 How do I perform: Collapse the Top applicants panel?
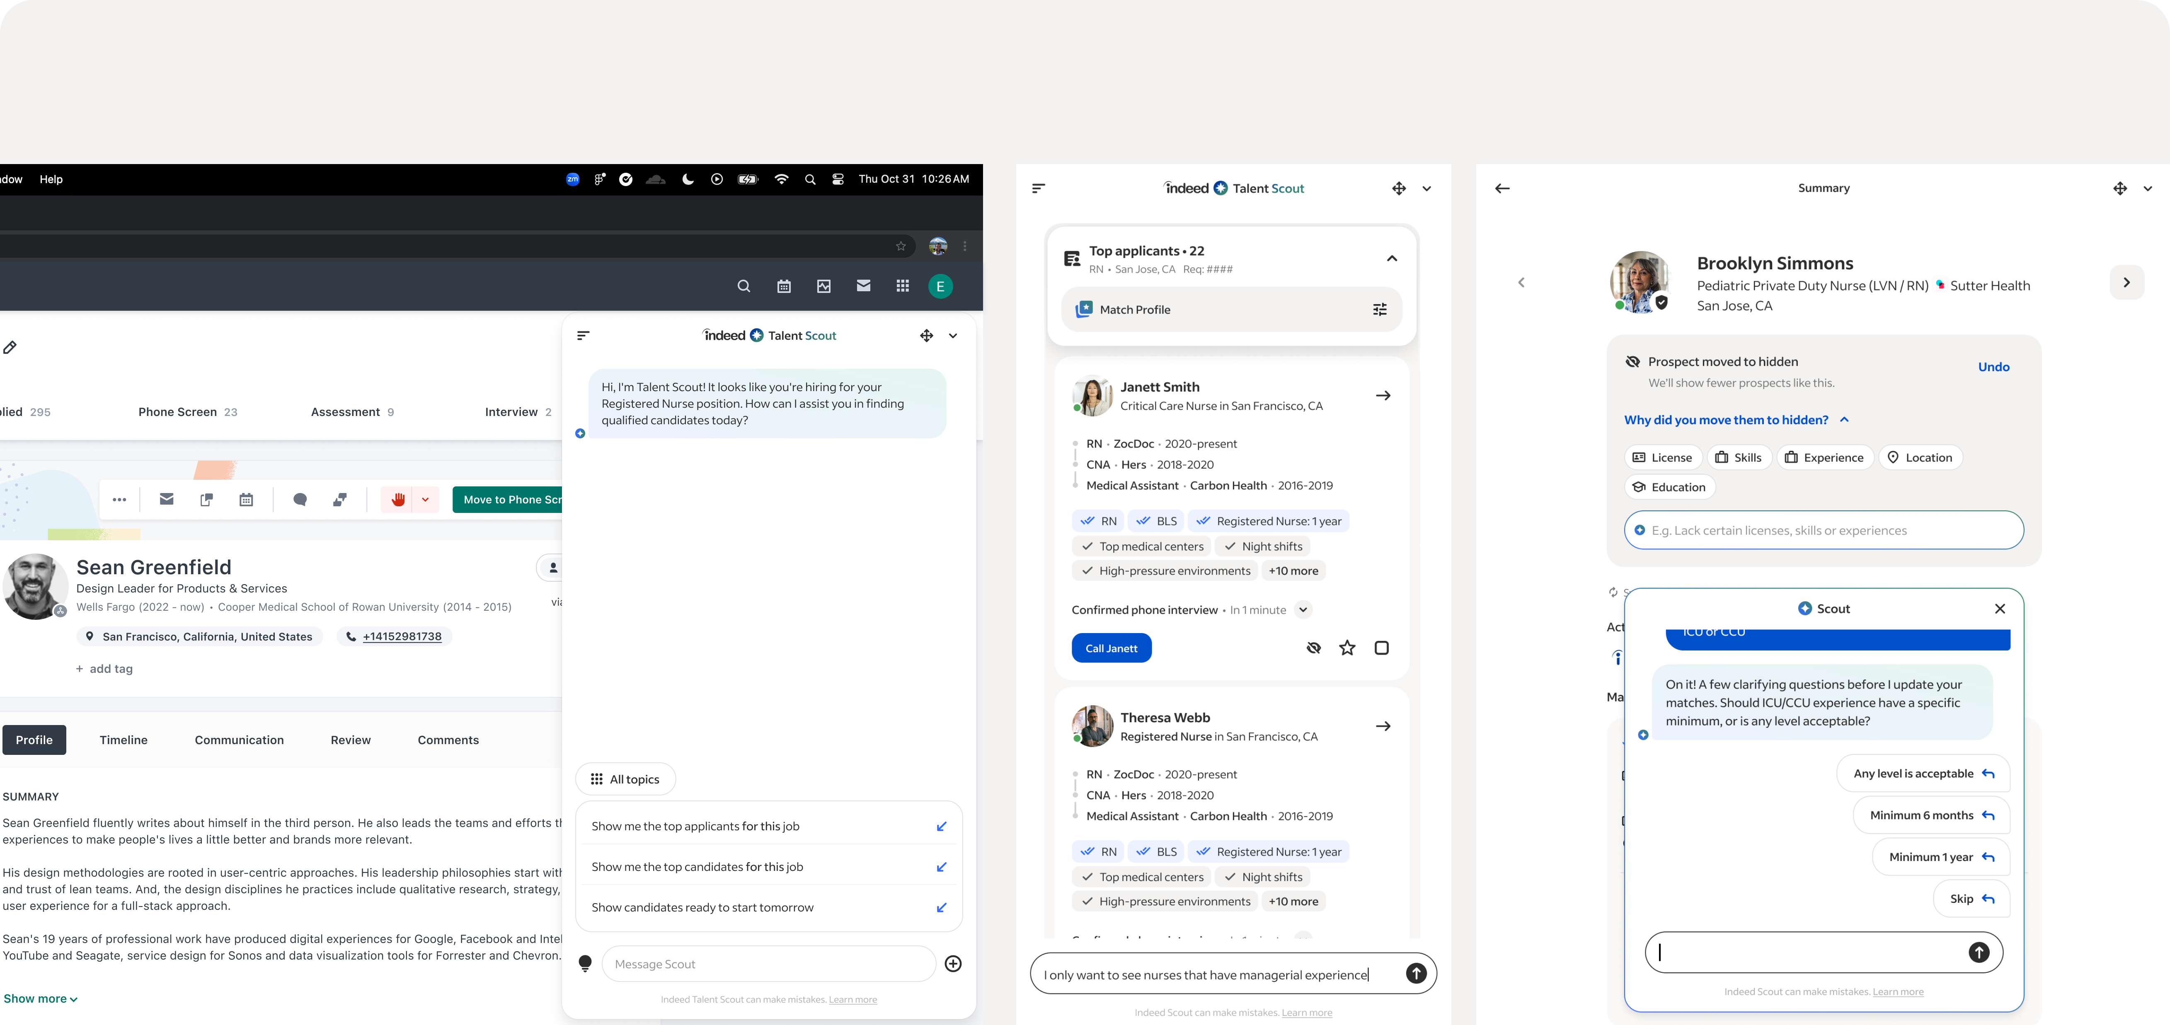tap(1392, 259)
